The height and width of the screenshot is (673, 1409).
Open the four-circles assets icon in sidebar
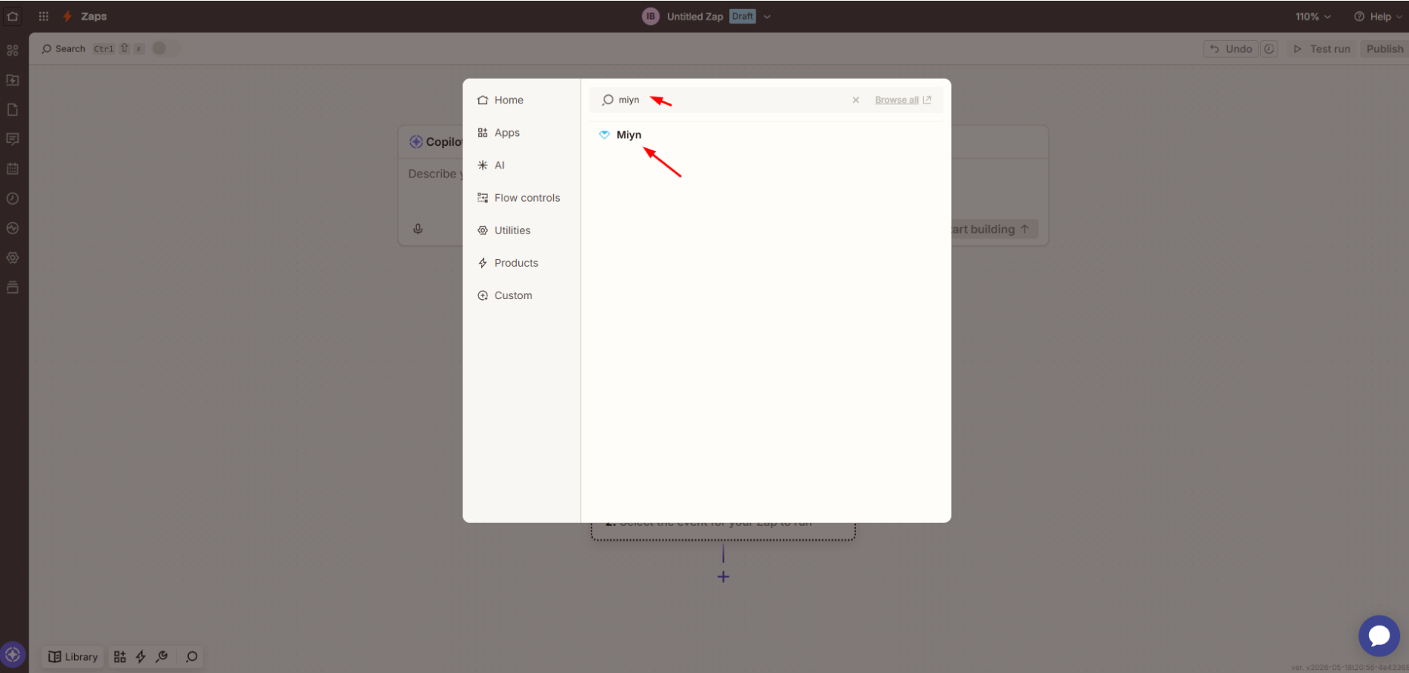(13, 51)
